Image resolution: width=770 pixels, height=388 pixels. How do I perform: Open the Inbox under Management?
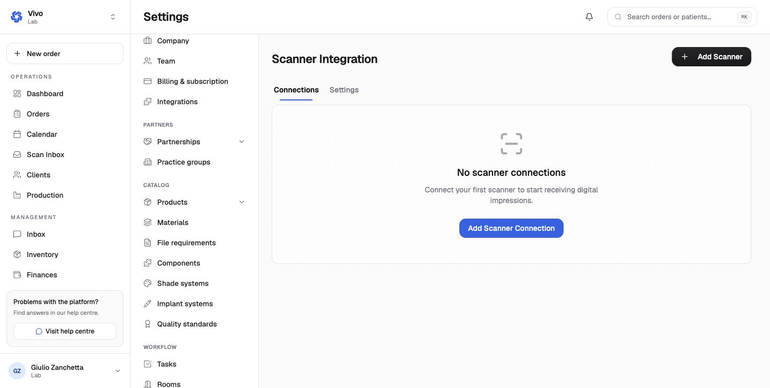[65, 234]
